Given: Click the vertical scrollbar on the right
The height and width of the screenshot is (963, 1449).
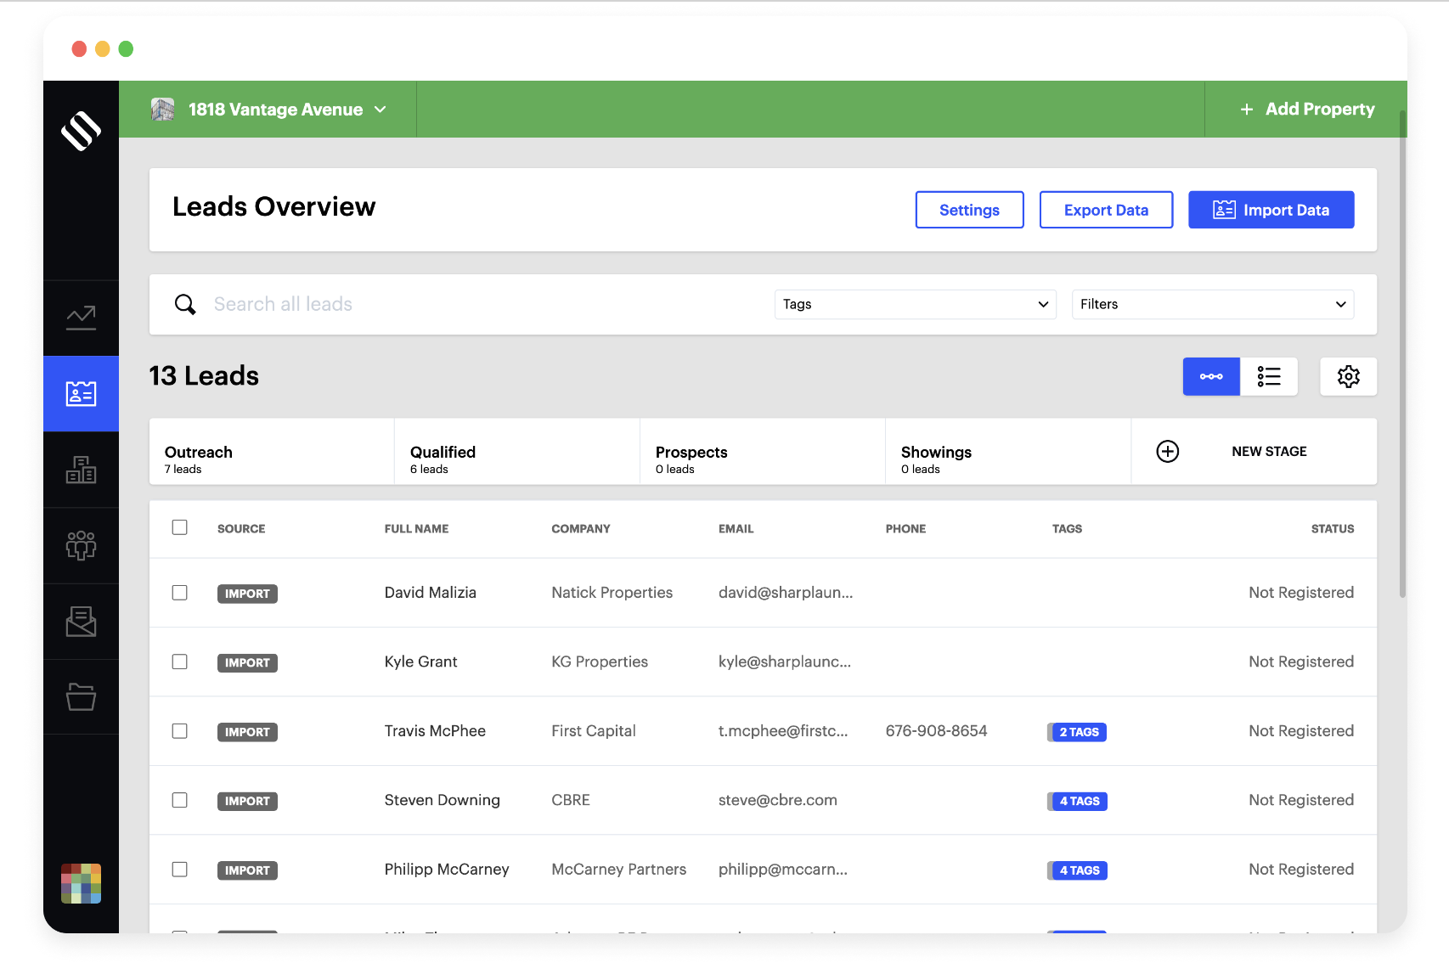Looking at the screenshot, I should (x=1402, y=353).
